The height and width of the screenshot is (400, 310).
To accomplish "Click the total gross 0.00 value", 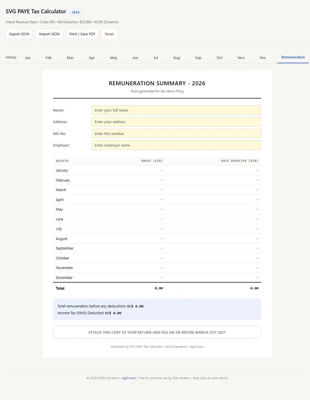I will (x=159, y=288).
